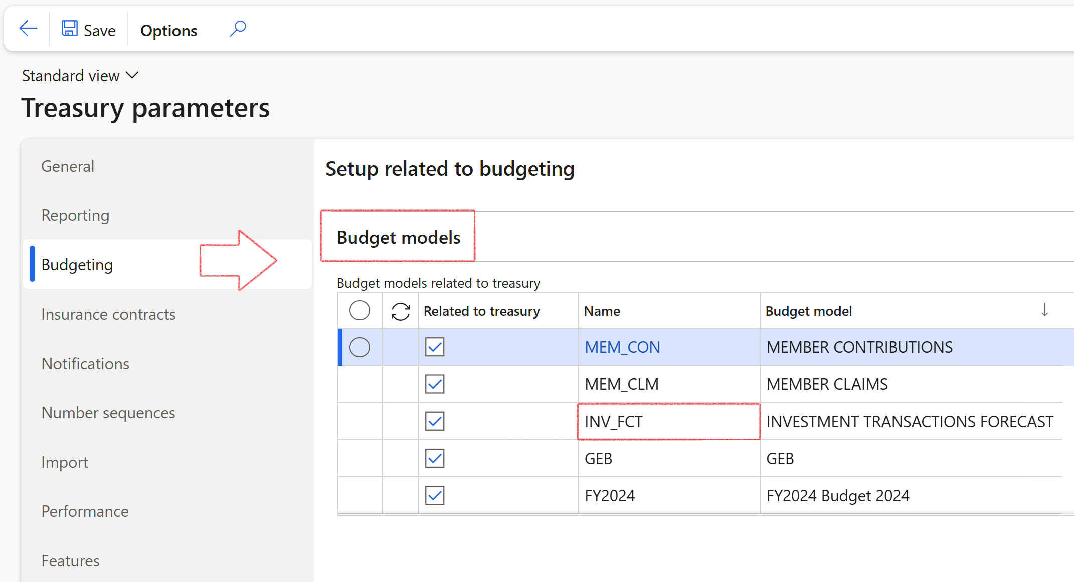Open the Performance tab

pos(85,511)
